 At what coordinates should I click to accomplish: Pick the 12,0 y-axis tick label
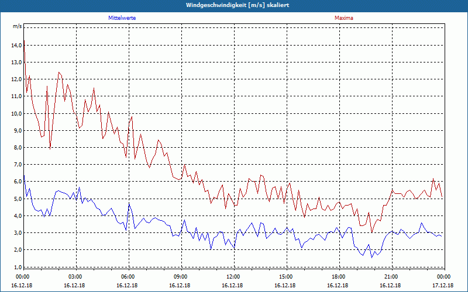[x=17, y=79]
